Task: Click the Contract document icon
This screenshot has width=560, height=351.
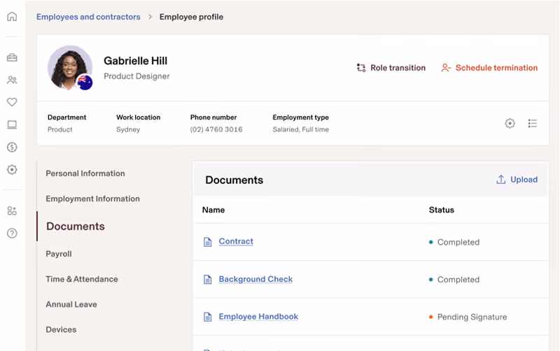Action: pos(207,242)
